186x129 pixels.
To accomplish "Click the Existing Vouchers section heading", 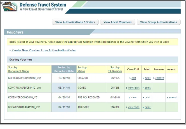I will click(x=21, y=60).
